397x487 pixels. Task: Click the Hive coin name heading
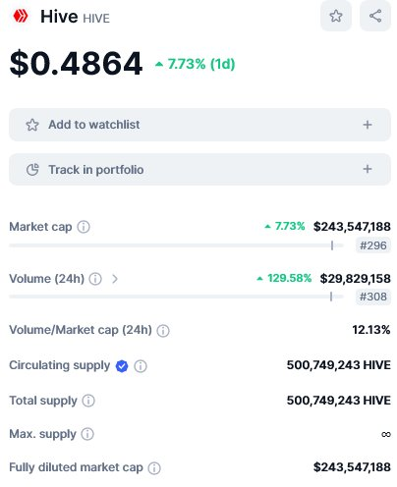(x=59, y=17)
